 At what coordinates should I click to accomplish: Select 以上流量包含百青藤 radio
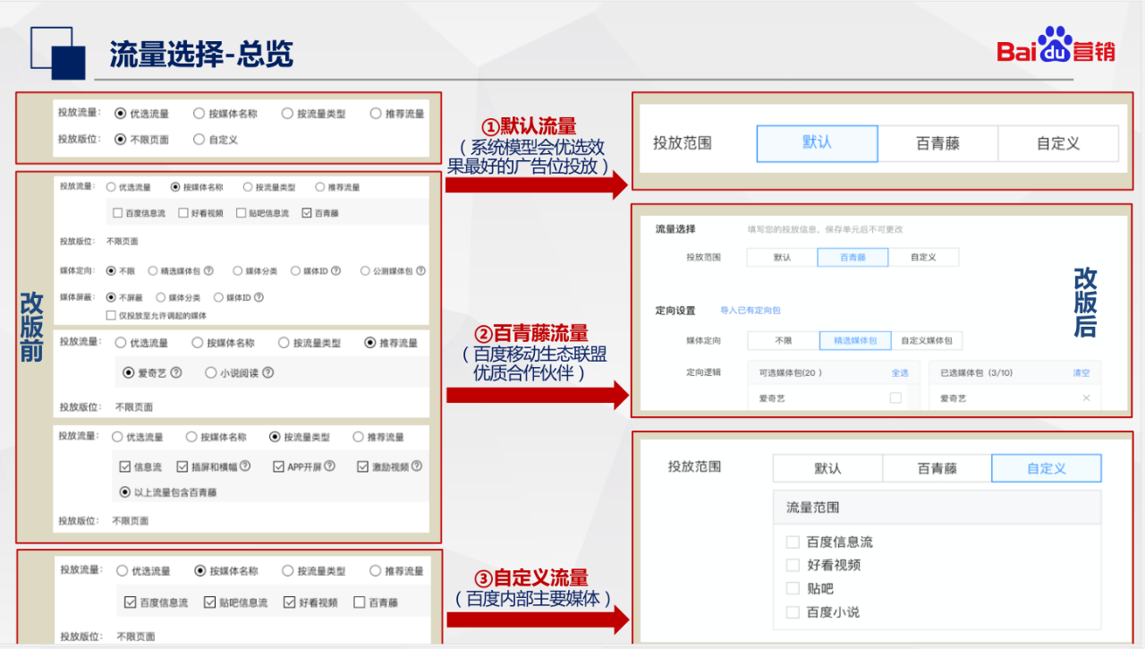coord(125,491)
